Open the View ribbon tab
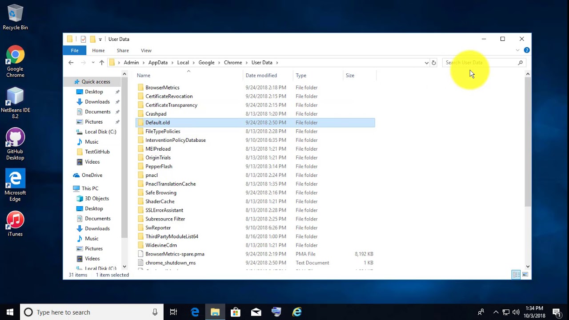 146,51
